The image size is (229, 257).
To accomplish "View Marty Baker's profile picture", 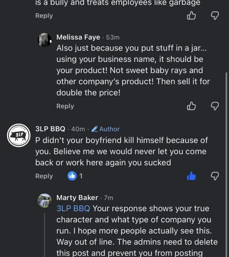I will [45, 200].
